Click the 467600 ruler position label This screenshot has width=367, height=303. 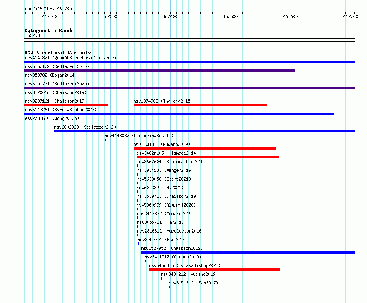pos(290,16)
